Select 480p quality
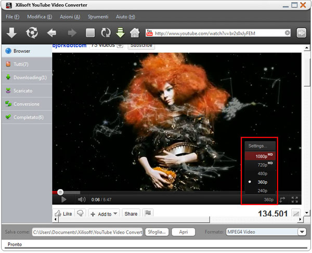 pyautogui.click(x=261, y=173)
